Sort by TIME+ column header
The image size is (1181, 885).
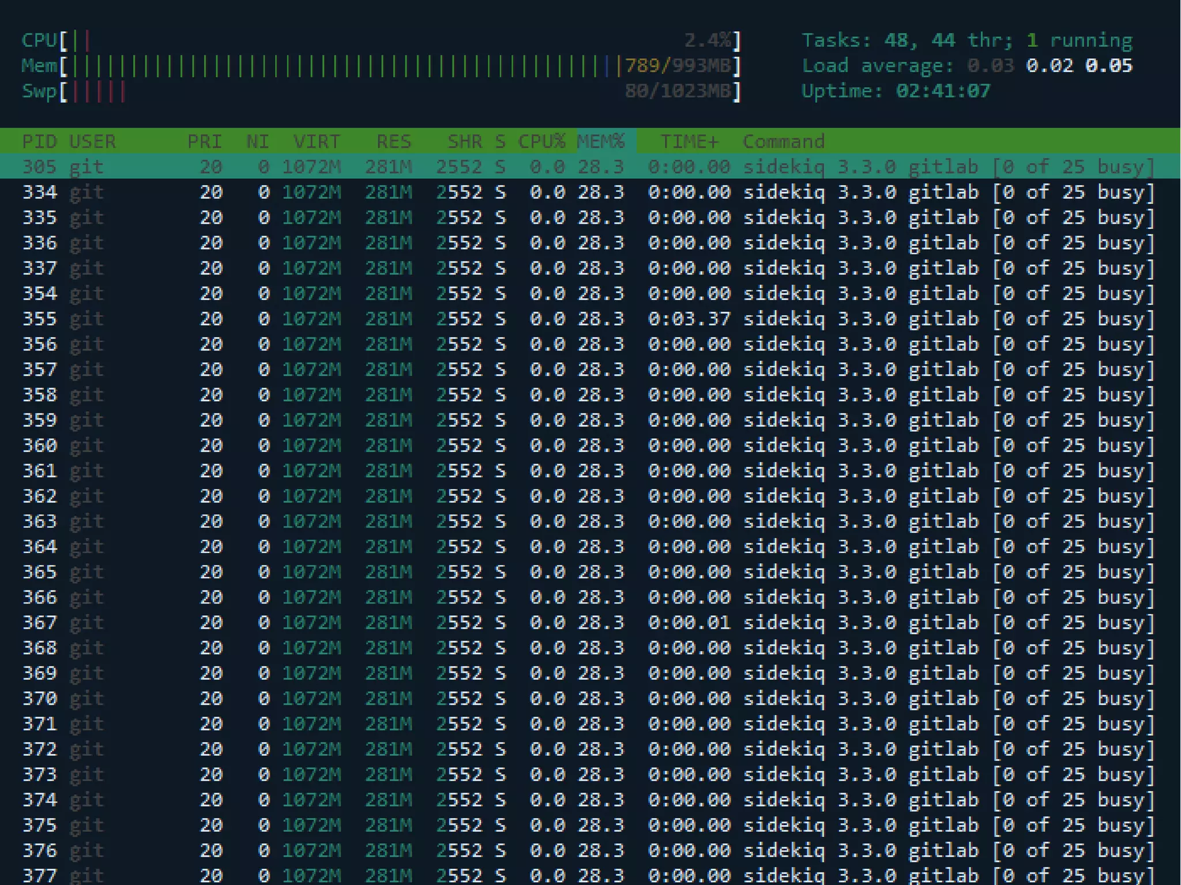(x=690, y=141)
